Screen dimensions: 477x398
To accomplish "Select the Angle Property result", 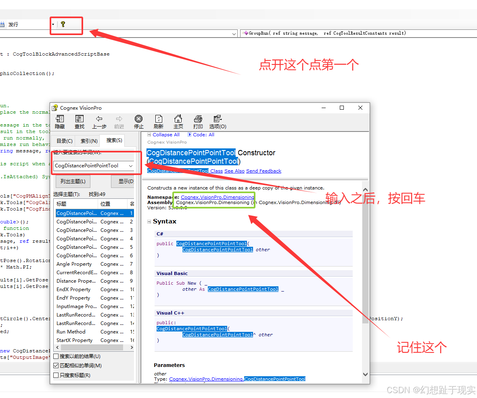I will pyautogui.click(x=94, y=264).
